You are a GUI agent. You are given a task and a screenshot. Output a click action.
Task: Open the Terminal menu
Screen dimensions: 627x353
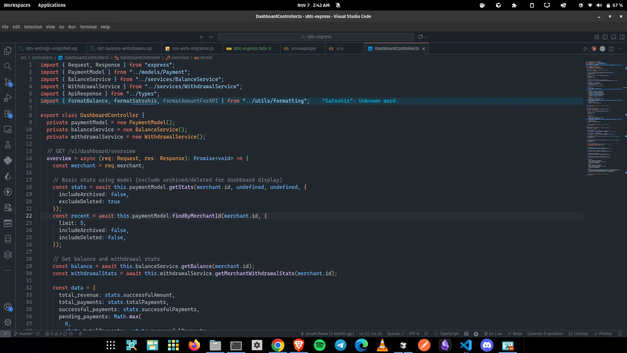point(88,27)
